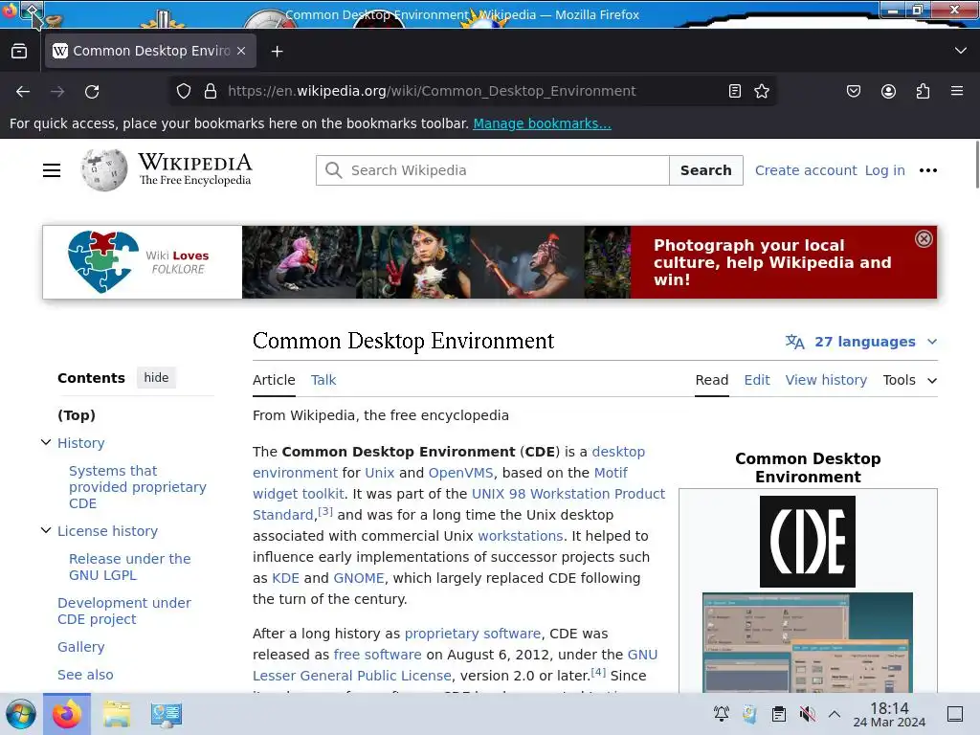Viewport: 980px width, 735px height.
Task: Jump to Gallery section
Action: point(80,647)
